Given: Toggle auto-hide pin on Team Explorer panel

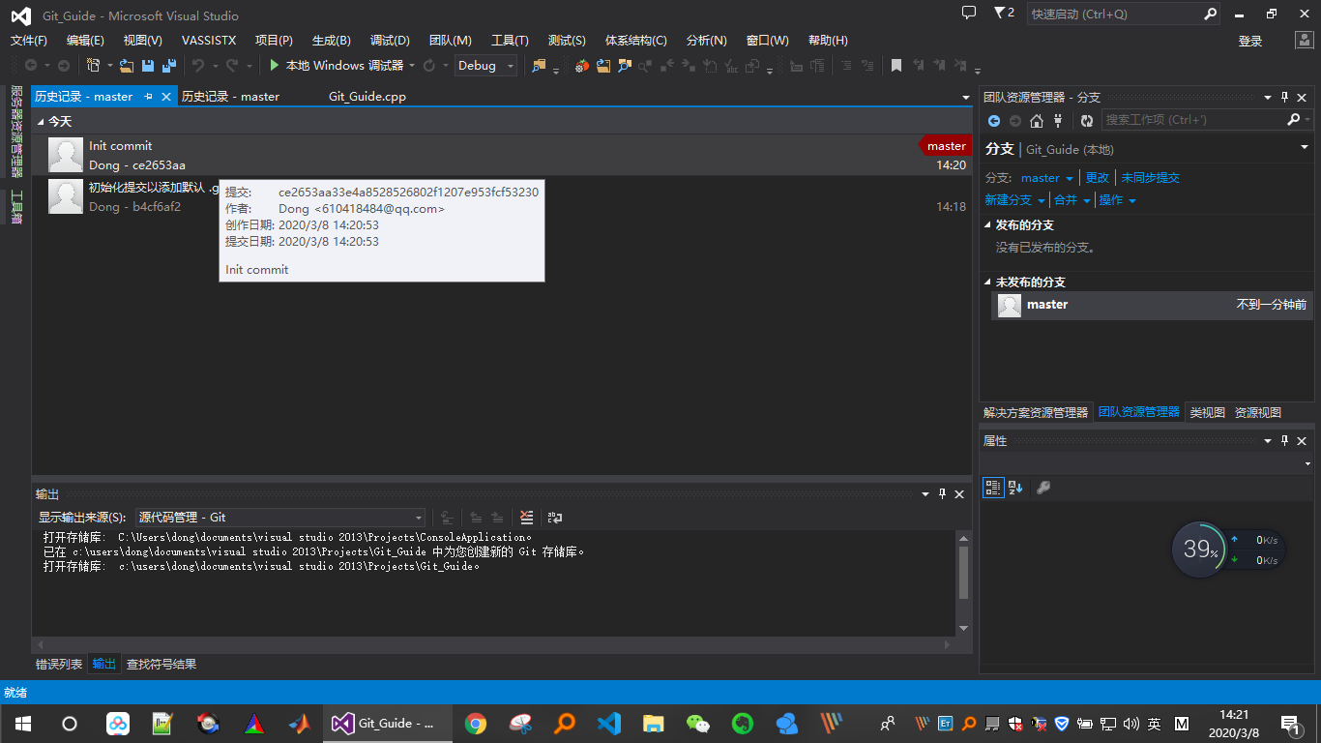Looking at the screenshot, I should coord(1285,98).
